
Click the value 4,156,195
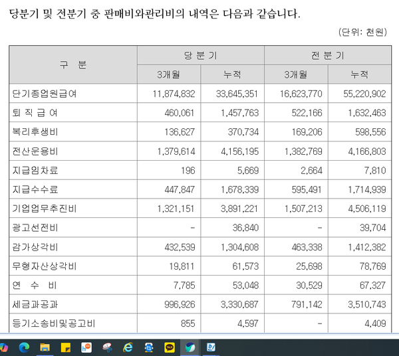tap(239, 151)
